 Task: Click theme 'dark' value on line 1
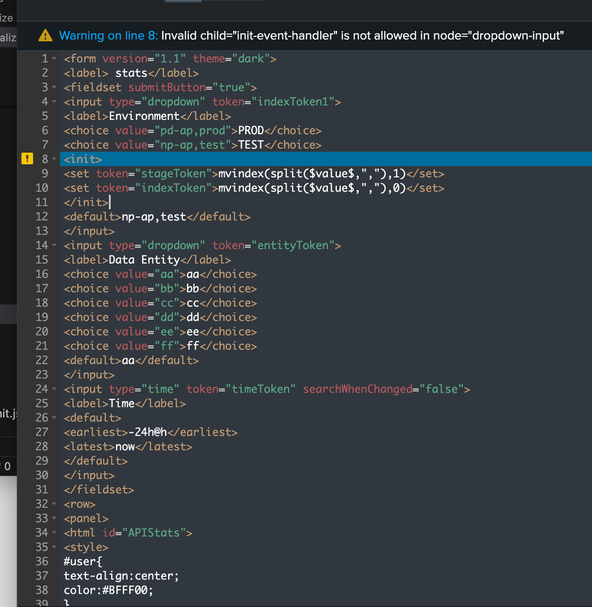point(251,59)
